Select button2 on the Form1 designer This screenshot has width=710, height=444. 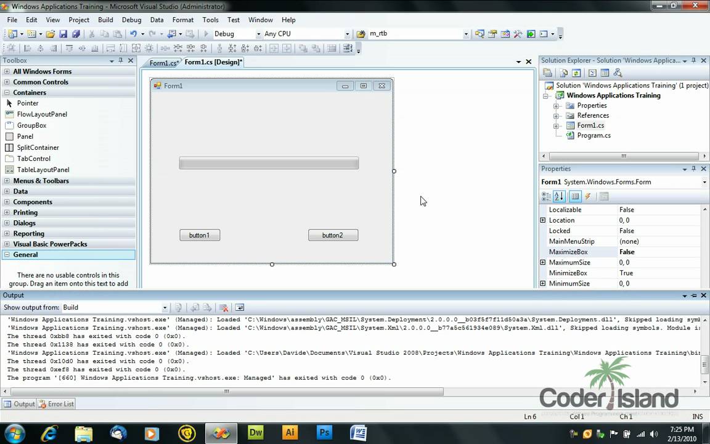tap(333, 235)
